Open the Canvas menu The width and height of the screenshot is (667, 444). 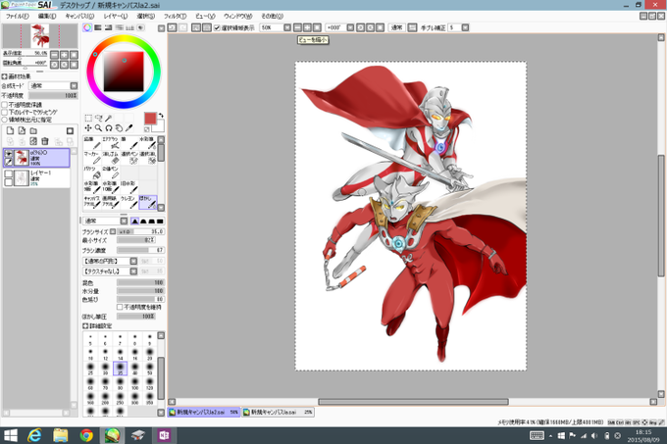point(79,16)
